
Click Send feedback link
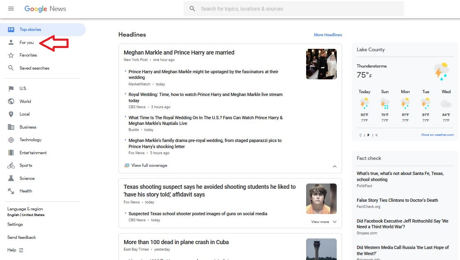(x=22, y=238)
